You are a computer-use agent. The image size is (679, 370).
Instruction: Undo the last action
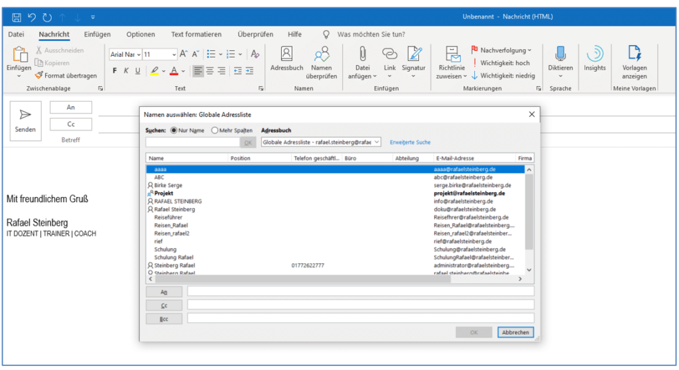(x=32, y=17)
